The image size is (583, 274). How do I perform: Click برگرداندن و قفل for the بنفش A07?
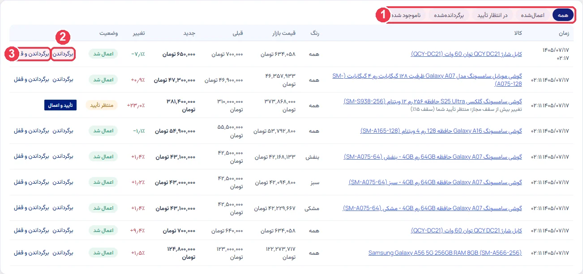(31, 156)
